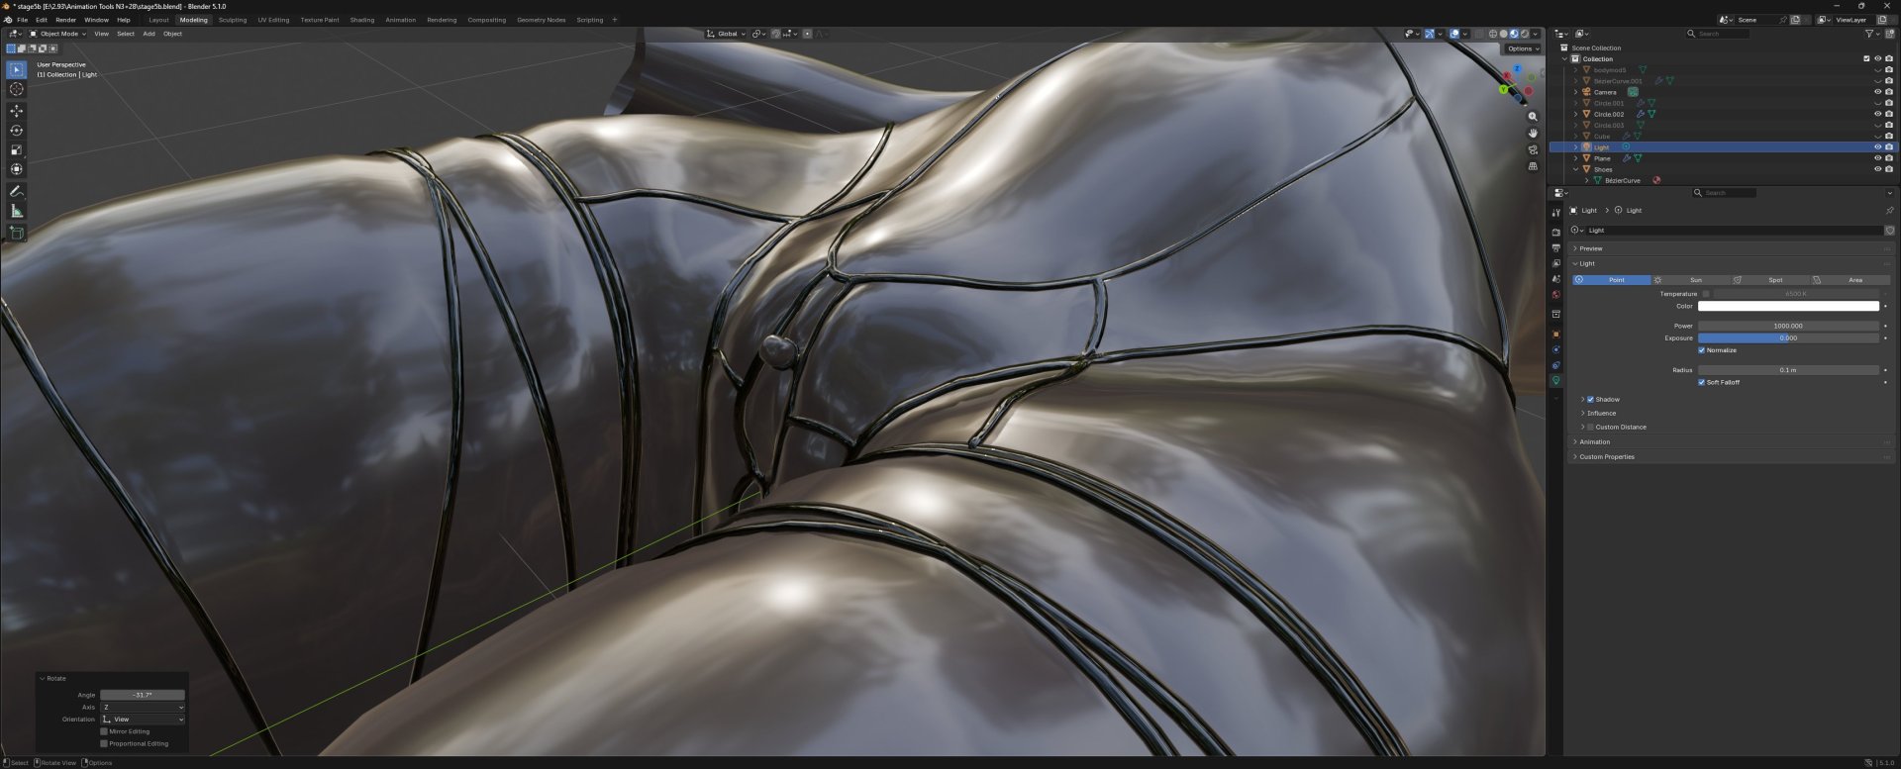This screenshot has height=769, width=1901.
Task: Open the Tool properties tab
Action: (x=1555, y=213)
